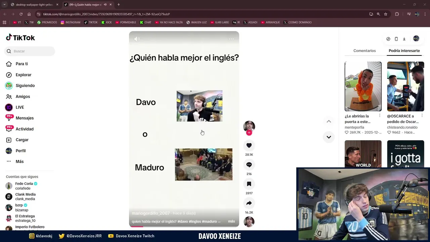The width and height of the screenshot is (430, 242).
Task: Open the browser zoom magnifier icon
Action: tap(378, 14)
